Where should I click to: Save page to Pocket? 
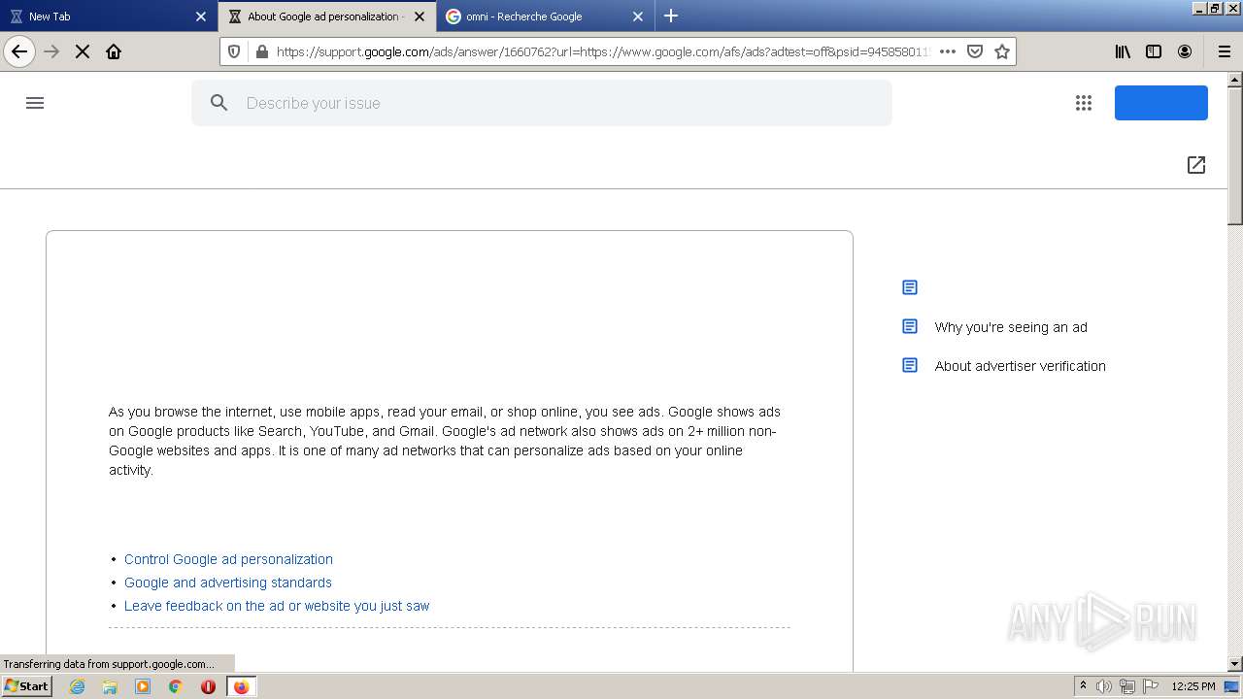pos(975,51)
